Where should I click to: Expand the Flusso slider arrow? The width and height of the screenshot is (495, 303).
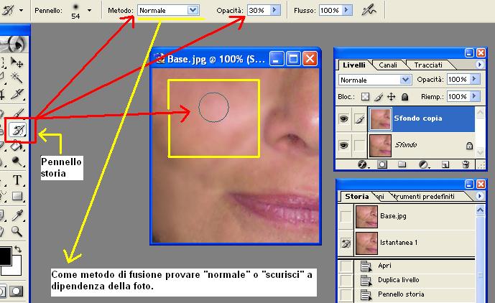coord(347,11)
